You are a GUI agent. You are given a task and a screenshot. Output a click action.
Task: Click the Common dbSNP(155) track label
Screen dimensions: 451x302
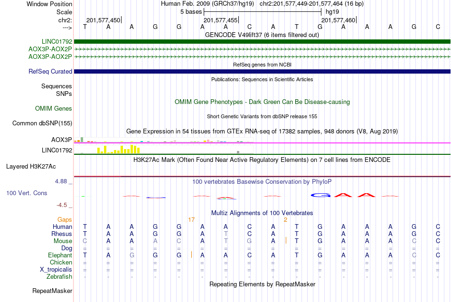tap(42, 123)
